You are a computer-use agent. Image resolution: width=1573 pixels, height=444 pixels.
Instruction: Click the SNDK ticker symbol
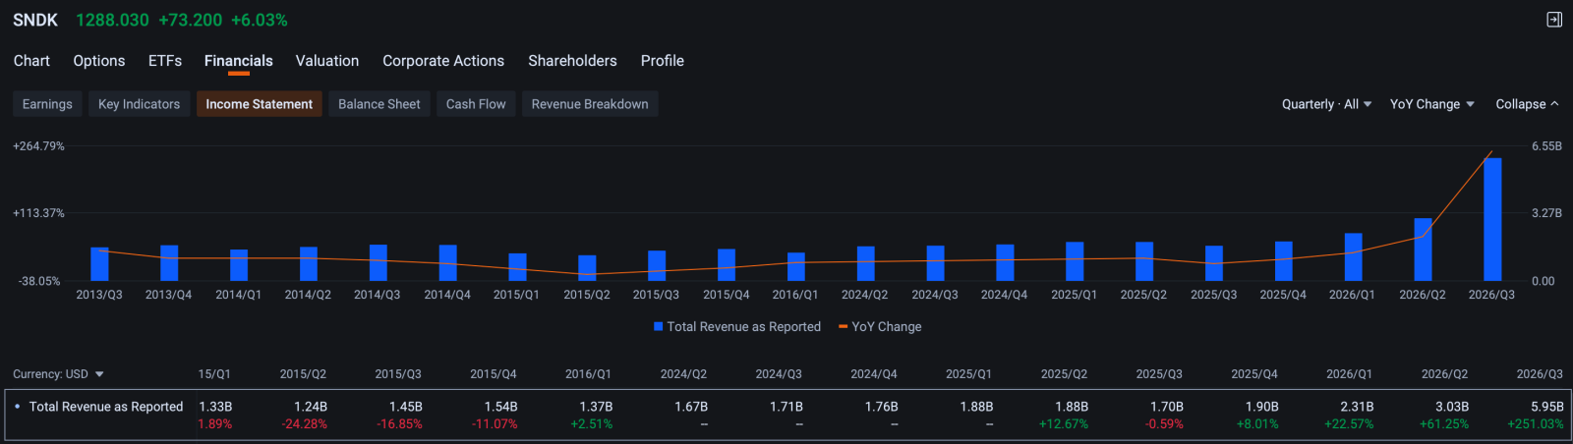tap(35, 20)
